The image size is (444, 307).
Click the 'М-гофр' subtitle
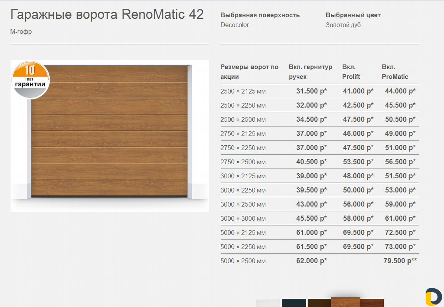[21, 32]
